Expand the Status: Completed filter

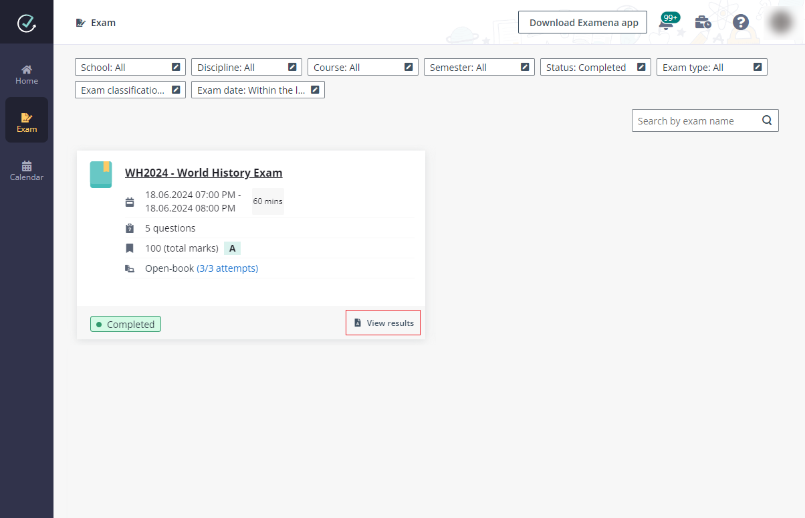pos(595,68)
